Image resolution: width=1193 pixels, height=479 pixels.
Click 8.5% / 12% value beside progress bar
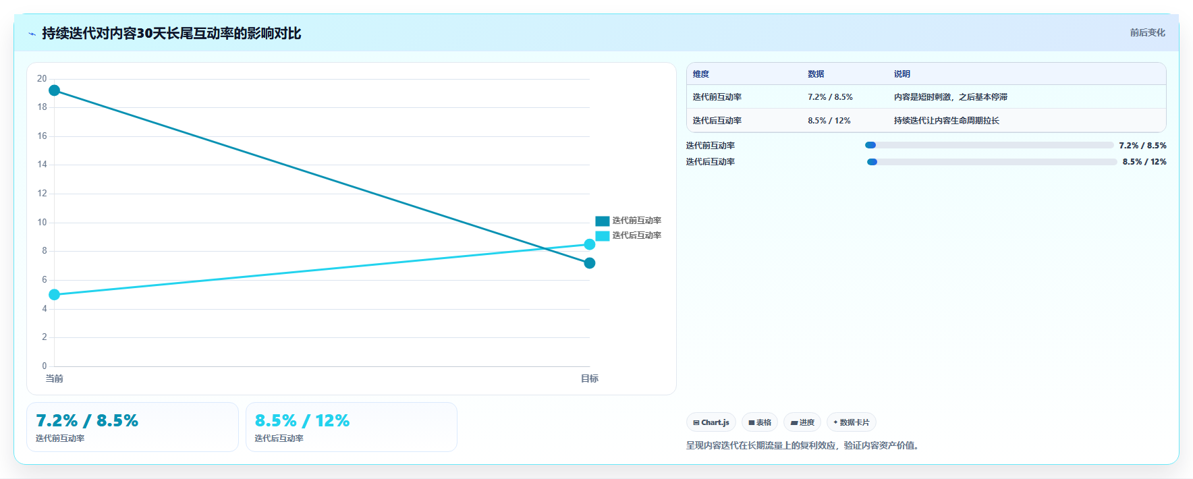(1144, 162)
